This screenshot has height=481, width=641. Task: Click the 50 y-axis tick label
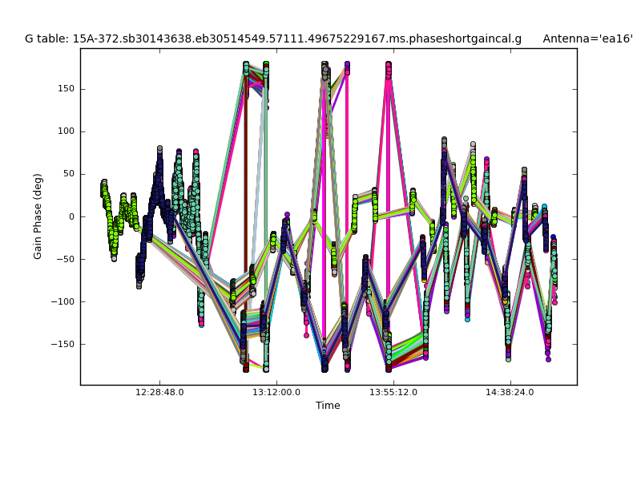(x=67, y=174)
